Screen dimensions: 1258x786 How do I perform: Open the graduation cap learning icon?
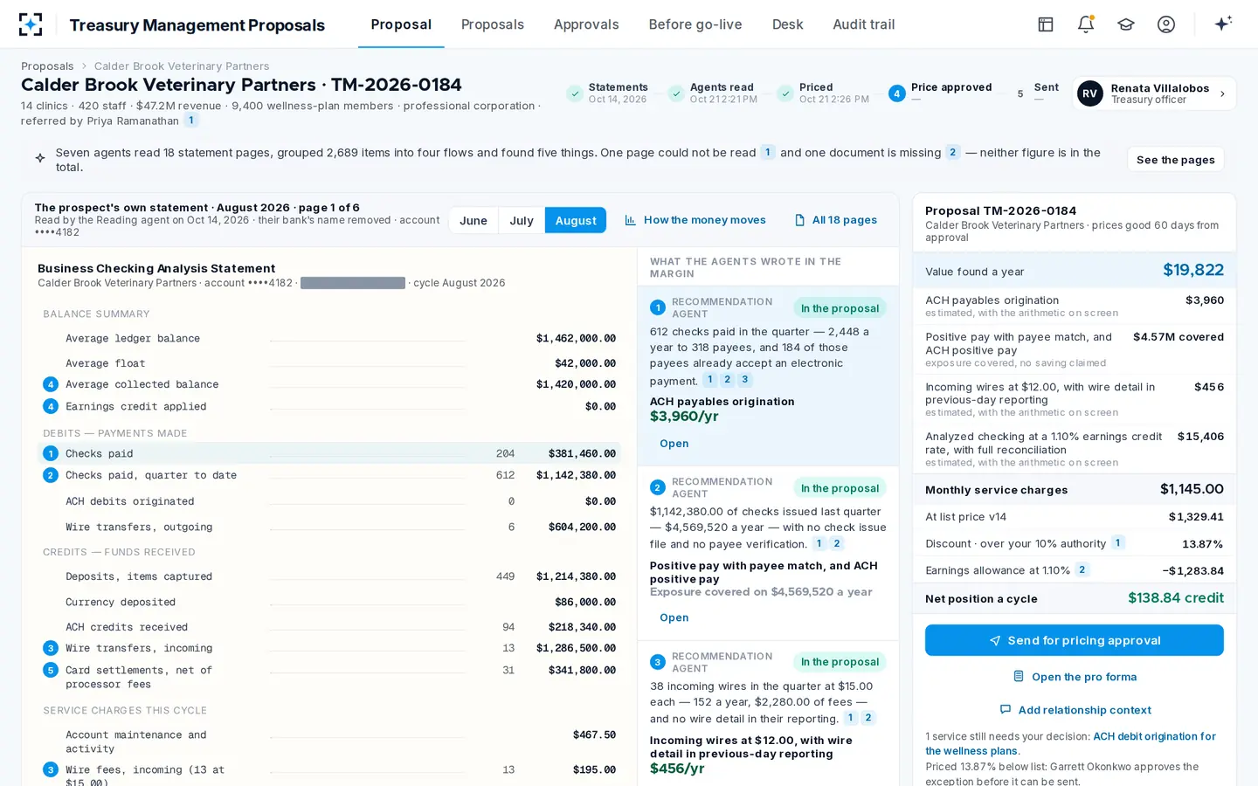1126,24
